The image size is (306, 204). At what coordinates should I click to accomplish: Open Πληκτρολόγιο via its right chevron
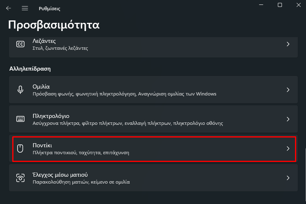(x=288, y=119)
